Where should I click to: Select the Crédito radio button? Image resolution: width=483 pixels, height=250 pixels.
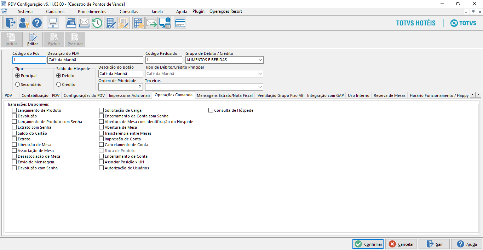point(59,85)
